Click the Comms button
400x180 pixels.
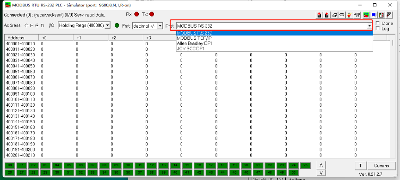coord(382,166)
